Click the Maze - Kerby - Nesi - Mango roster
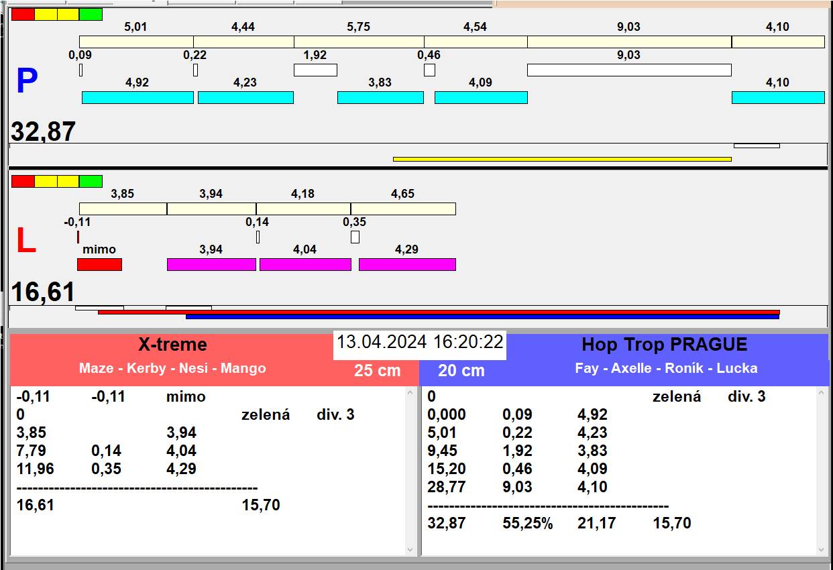The height and width of the screenshot is (570, 833). pos(172,368)
